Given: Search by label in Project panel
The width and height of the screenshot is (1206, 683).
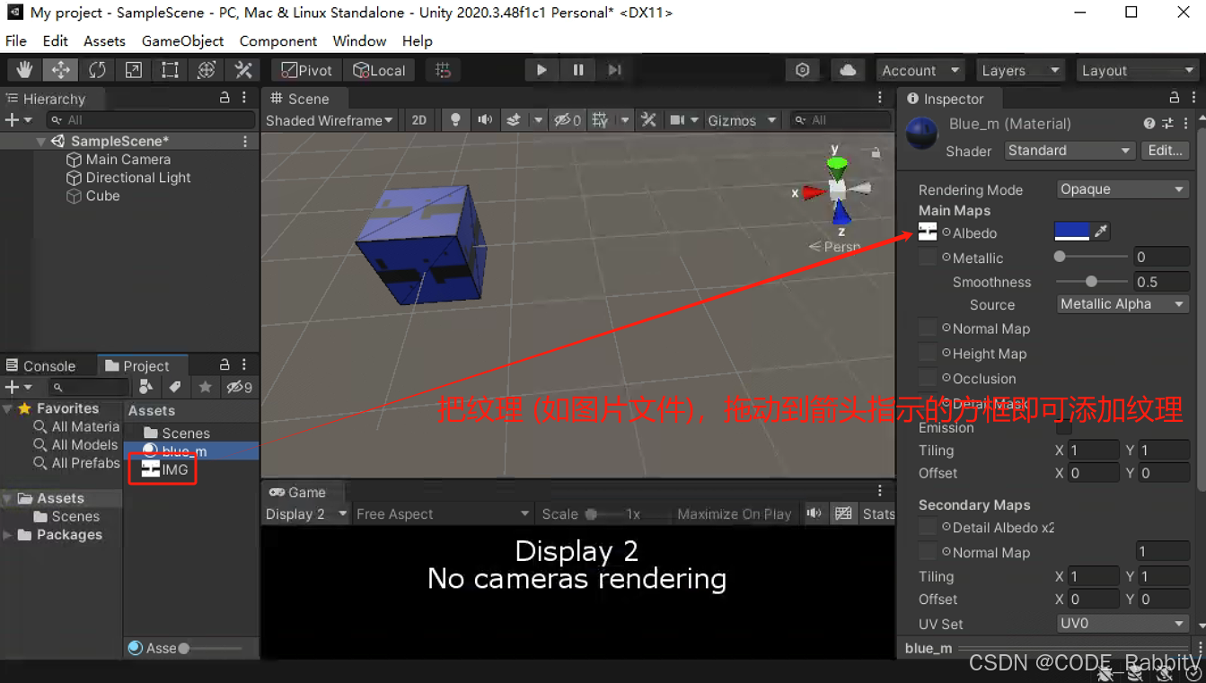Looking at the screenshot, I should point(175,387).
